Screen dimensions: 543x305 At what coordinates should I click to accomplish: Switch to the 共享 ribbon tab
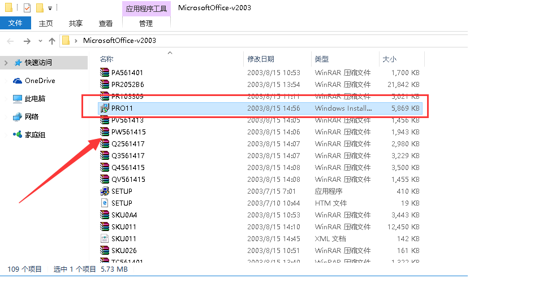(75, 23)
